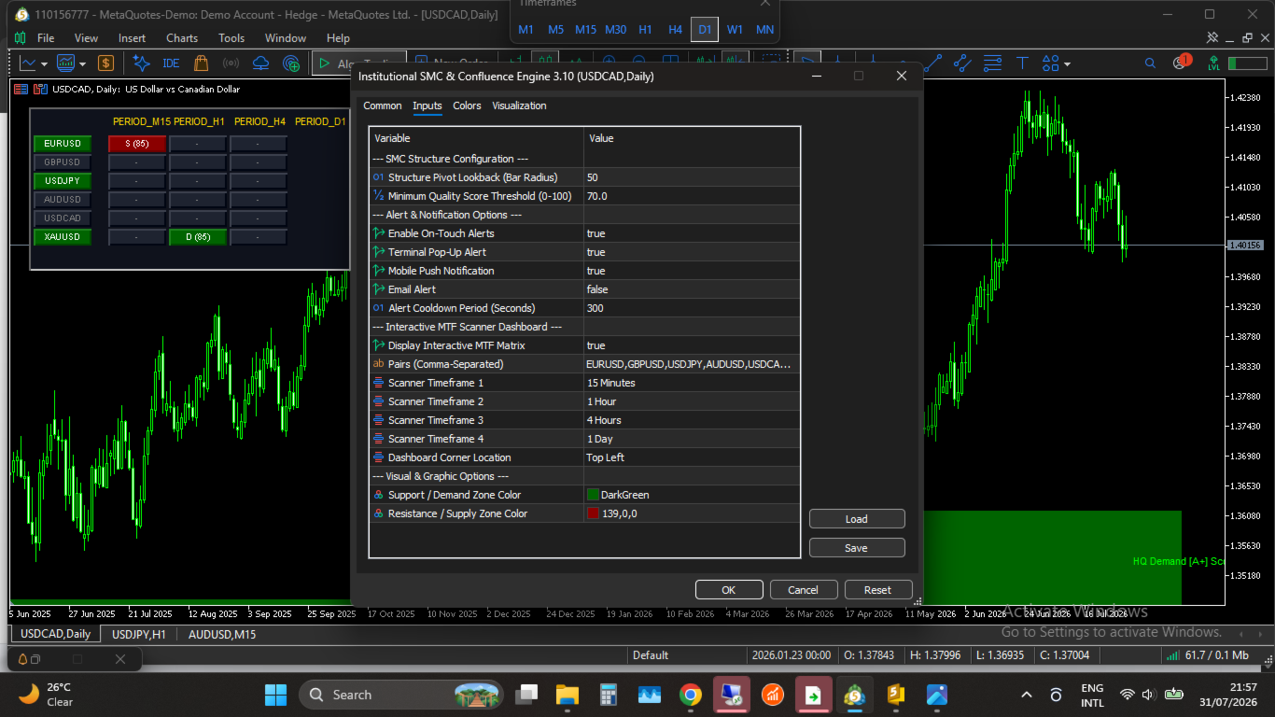Screen dimensions: 1275x717
Task: Open File Explorer from the taskbar
Action: tap(567, 695)
